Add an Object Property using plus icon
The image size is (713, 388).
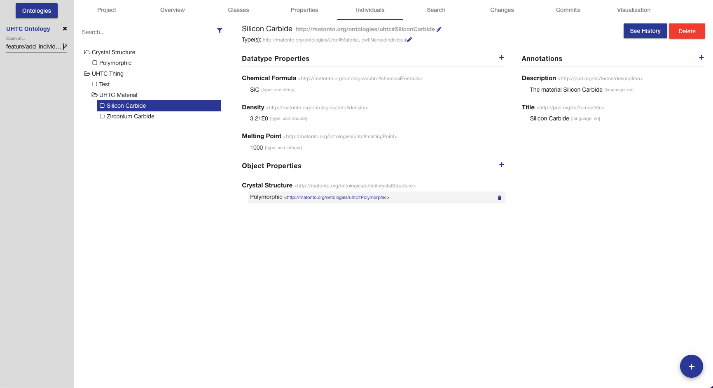coord(501,165)
